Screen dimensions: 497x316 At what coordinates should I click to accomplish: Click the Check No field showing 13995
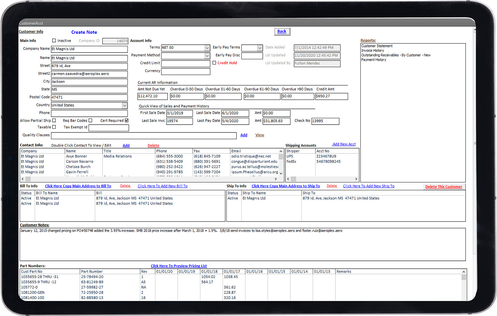325,121
